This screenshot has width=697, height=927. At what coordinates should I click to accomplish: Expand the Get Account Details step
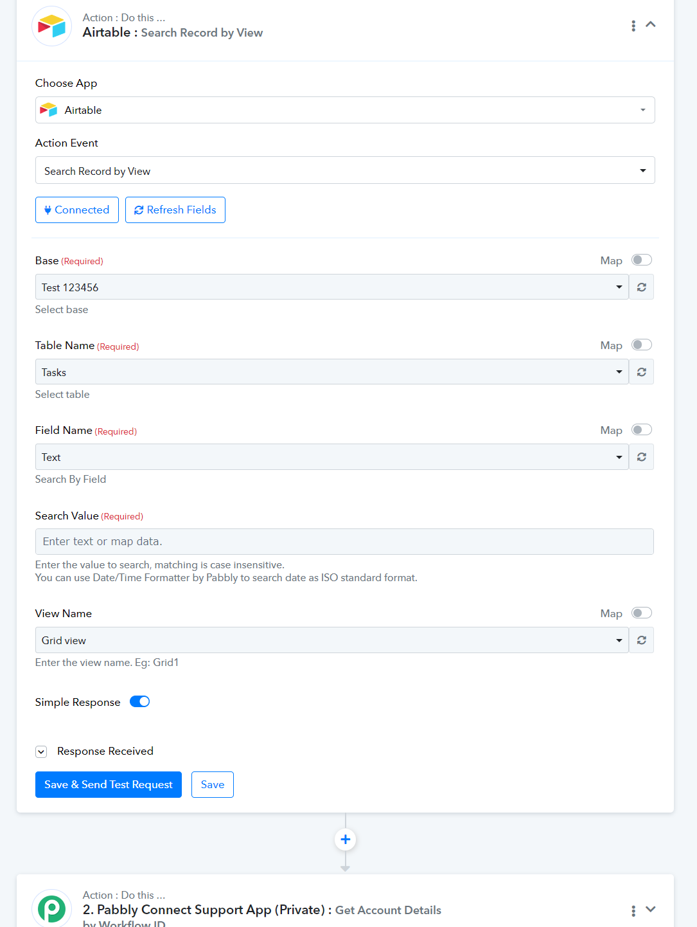[x=651, y=909]
